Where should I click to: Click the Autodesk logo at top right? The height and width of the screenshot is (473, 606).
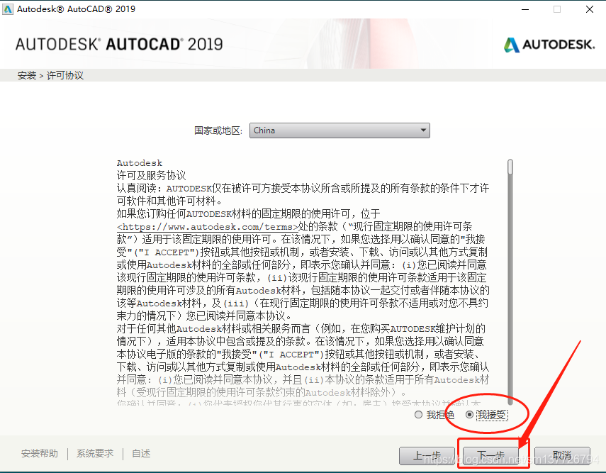click(x=549, y=45)
